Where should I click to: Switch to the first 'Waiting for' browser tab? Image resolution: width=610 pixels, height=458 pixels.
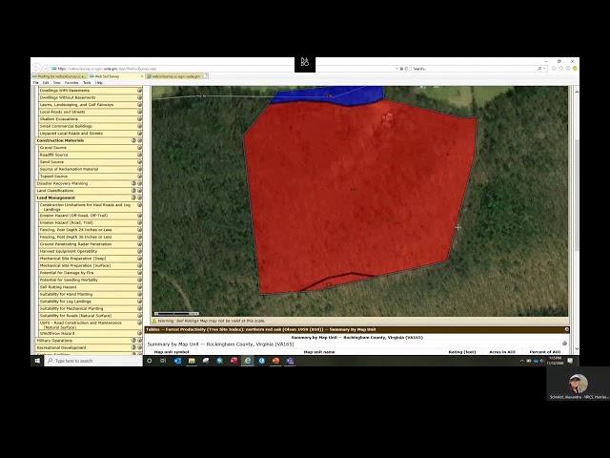pyautogui.click(x=60, y=76)
